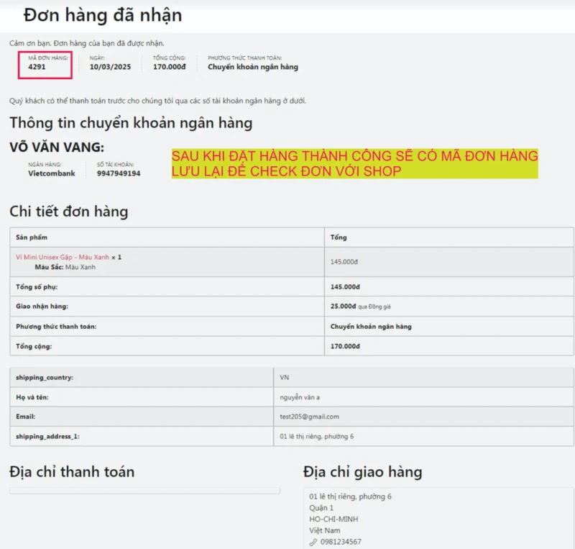Select the order date 10/03/2025
Screen dimensions: 575x549
point(110,67)
